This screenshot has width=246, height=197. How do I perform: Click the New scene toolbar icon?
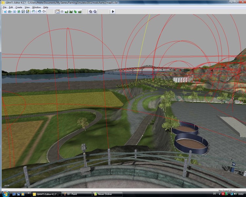[5, 11]
